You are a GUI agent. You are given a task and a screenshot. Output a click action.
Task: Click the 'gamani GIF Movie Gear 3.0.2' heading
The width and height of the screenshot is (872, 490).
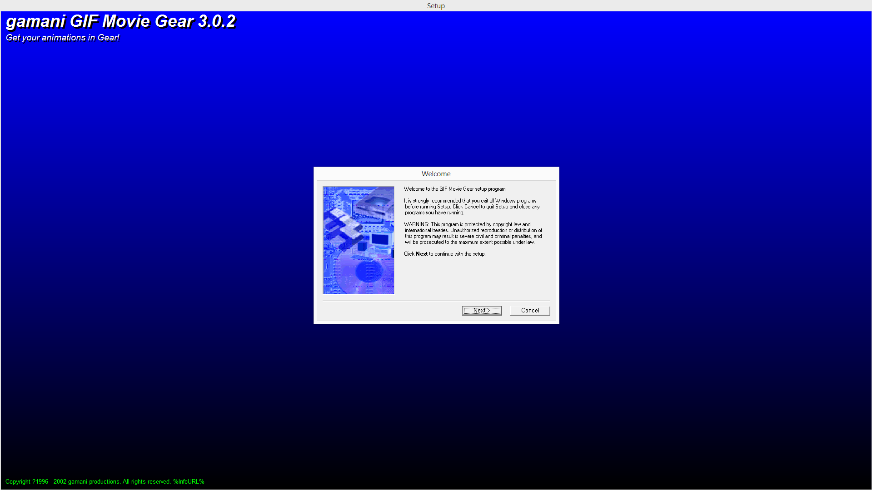[x=121, y=21]
